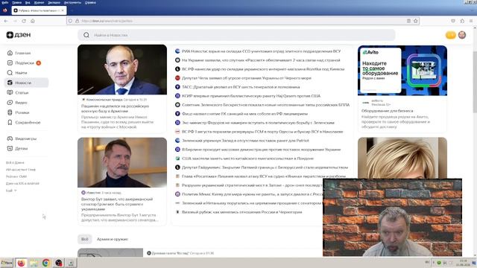Image resolution: width=477 pixels, height=268 pixels.
Task: Open the Вид browser menu
Action: (28, 2)
